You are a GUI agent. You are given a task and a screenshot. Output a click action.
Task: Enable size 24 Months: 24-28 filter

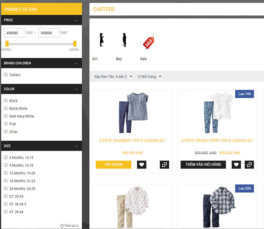pos(6,188)
